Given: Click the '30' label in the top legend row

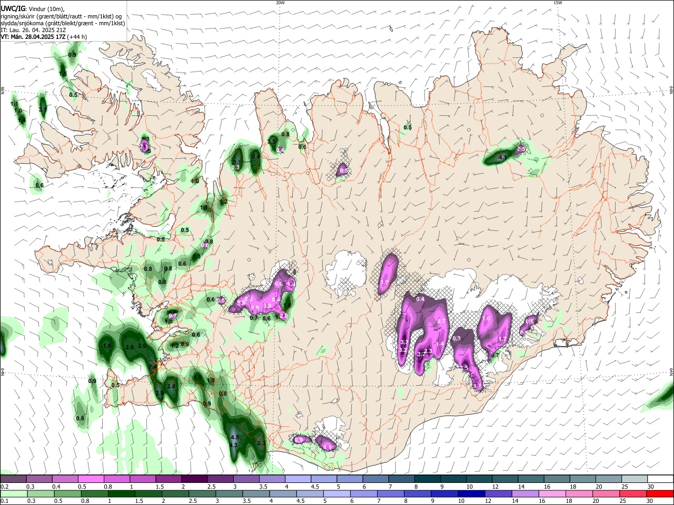Looking at the screenshot, I should point(650,487).
